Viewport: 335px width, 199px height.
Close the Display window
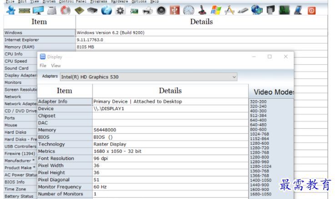pyautogui.click(x=285, y=57)
